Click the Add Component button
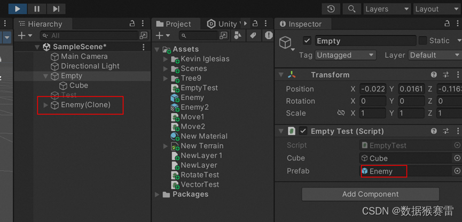 [370, 194]
